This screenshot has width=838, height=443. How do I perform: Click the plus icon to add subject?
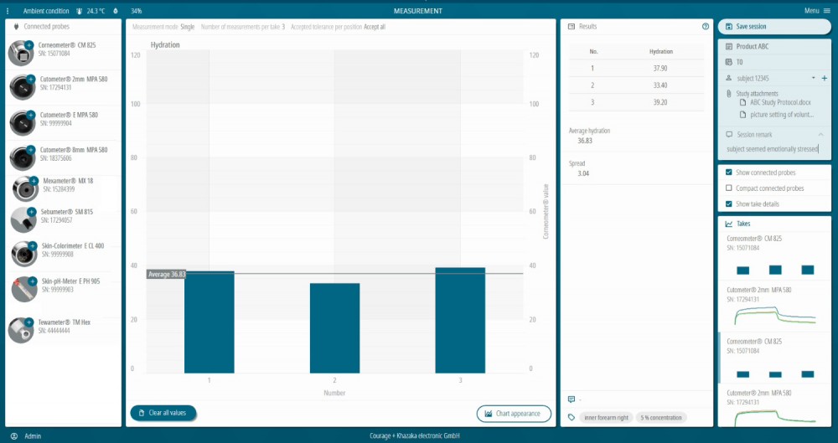point(825,78)
